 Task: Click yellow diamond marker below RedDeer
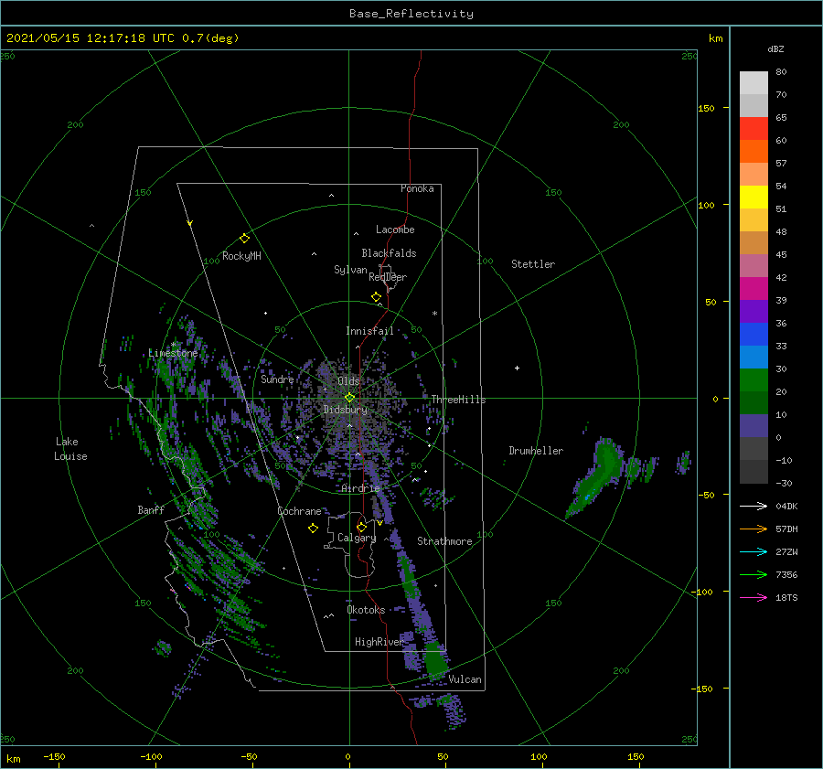[x=377, y=297]
